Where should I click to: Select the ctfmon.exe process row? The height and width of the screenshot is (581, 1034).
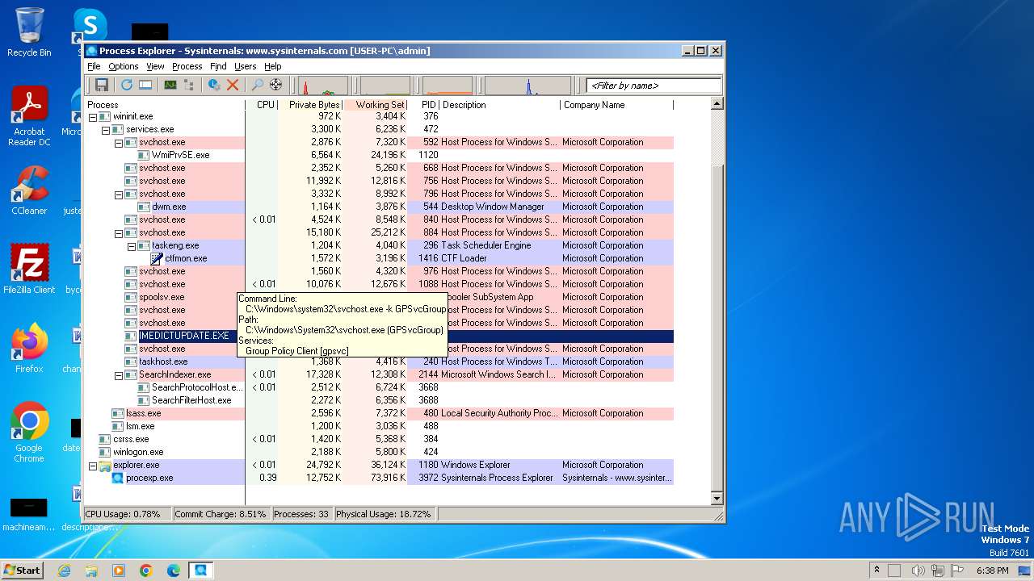[x=379, y=258]
